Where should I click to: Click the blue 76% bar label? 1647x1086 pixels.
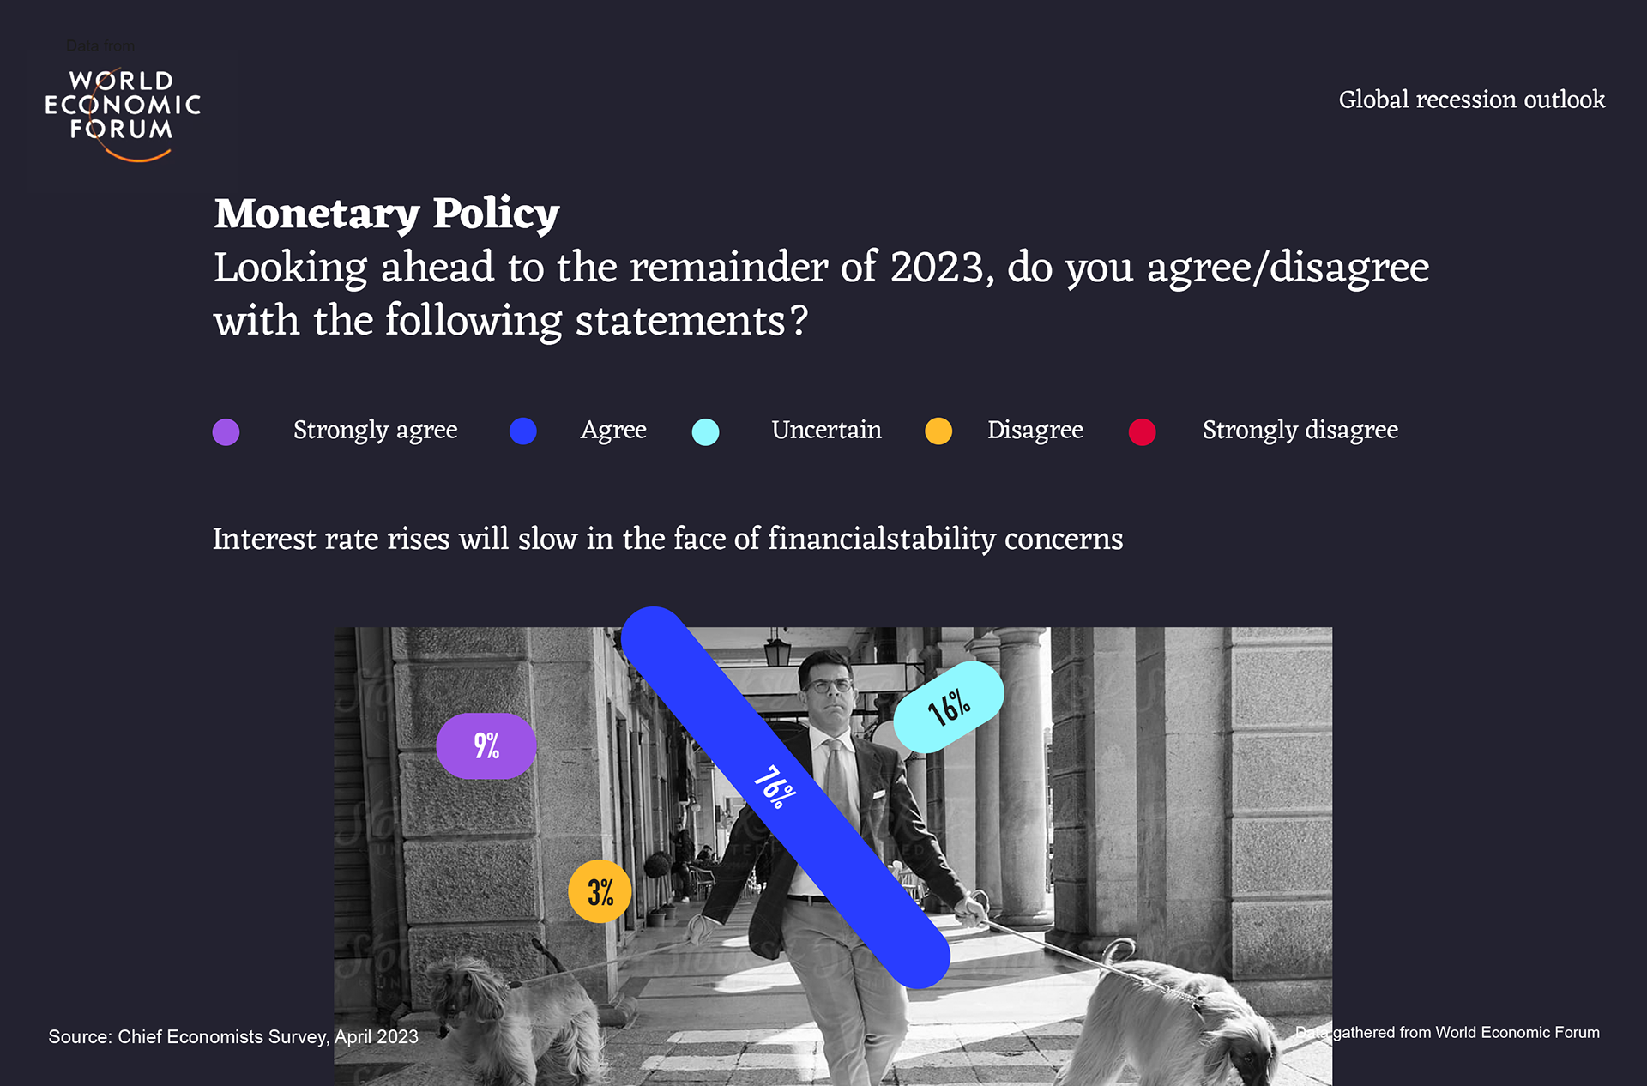tap(775, 787)
